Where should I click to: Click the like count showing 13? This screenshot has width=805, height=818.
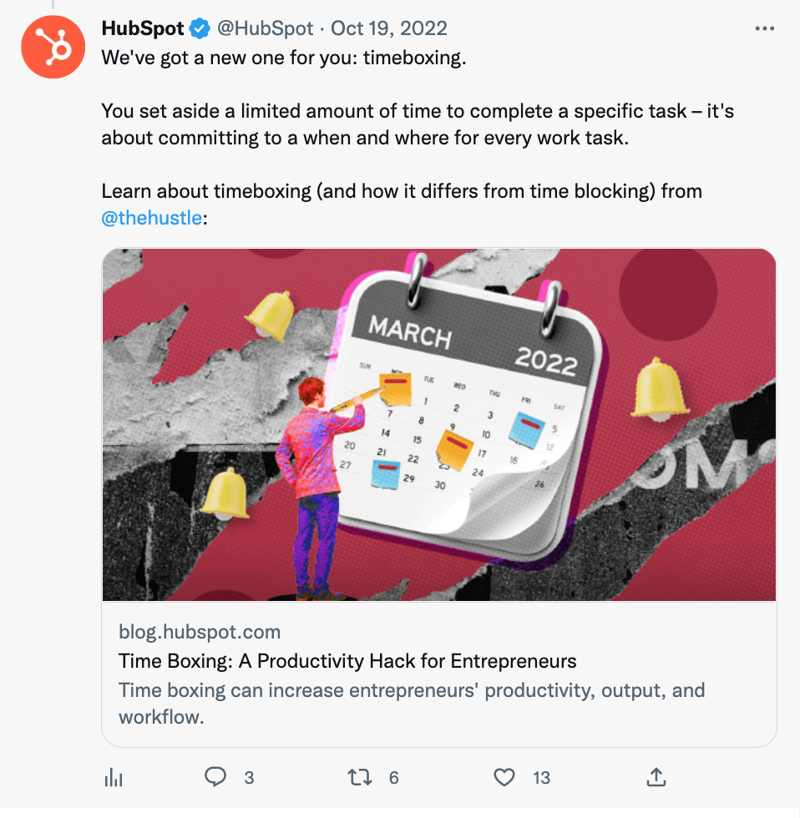tap(541, 777)
